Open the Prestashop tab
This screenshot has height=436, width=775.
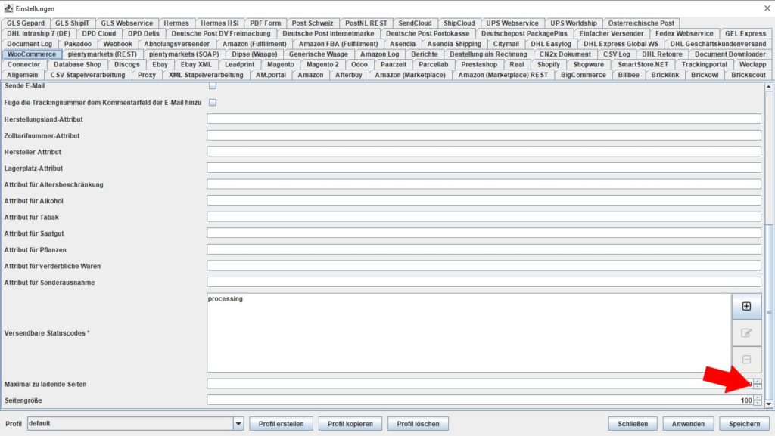(479, 65)
